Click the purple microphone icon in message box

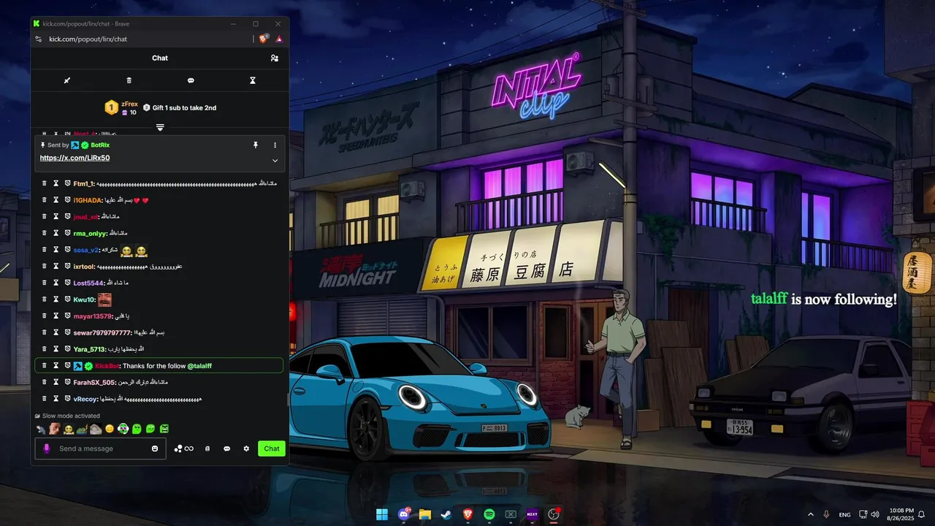point(47,449)
